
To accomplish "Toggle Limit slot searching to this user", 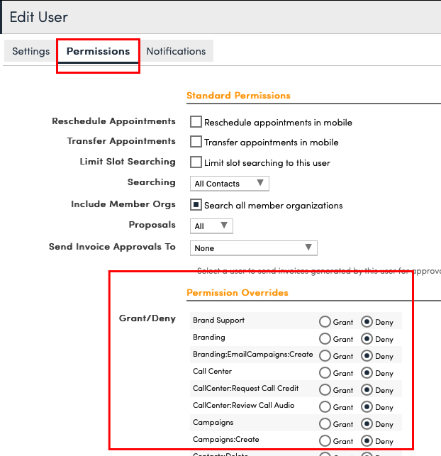I will [196, 162].
